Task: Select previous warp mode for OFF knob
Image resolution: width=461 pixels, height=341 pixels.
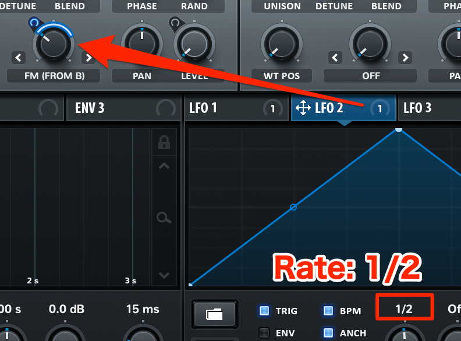Action: tap(335, 58)
